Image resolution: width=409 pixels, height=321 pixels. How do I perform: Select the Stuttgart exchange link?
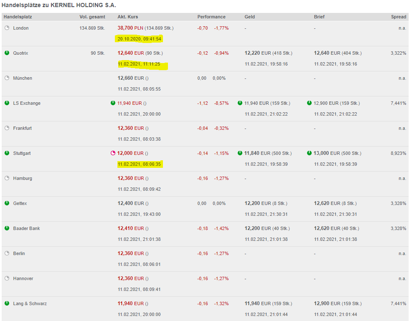[22, 153]
